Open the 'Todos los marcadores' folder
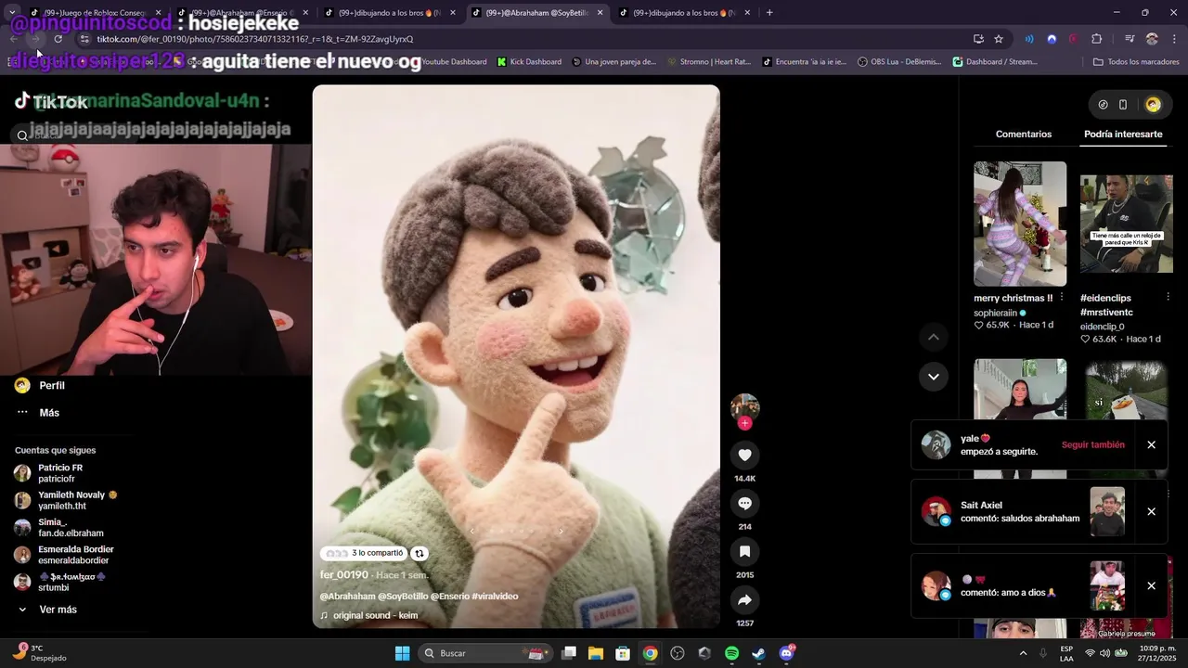 pyautogui.click(x=1136, y=62)
